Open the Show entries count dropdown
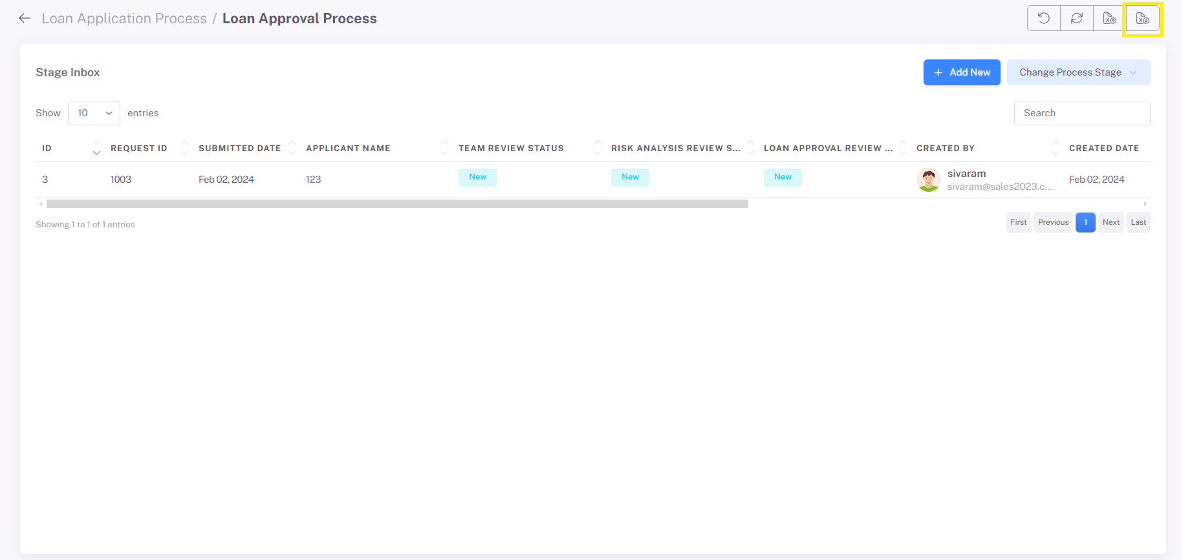 94,113
